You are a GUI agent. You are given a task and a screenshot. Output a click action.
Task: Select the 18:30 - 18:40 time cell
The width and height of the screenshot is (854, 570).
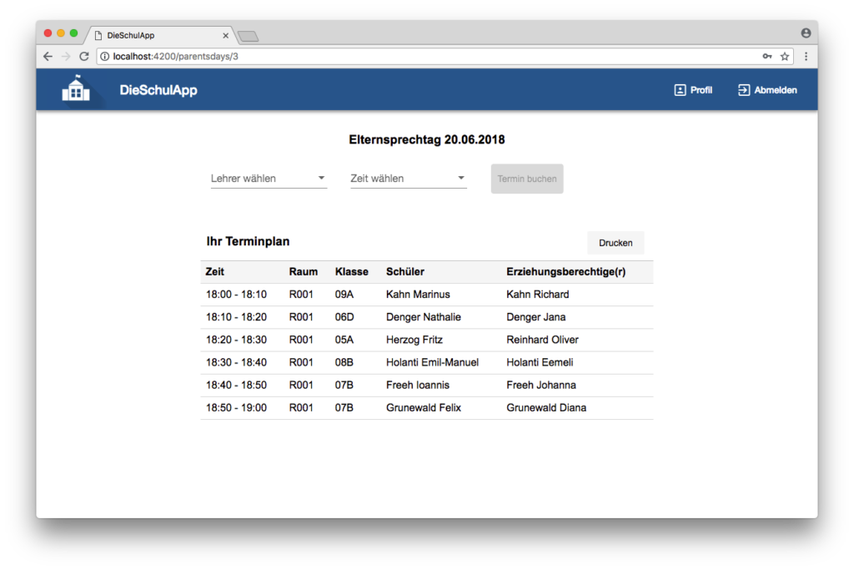[x=236, y=362]
